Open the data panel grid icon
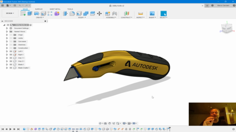The height and width of the screenshot is (132, 236). [x=3, y=5]
